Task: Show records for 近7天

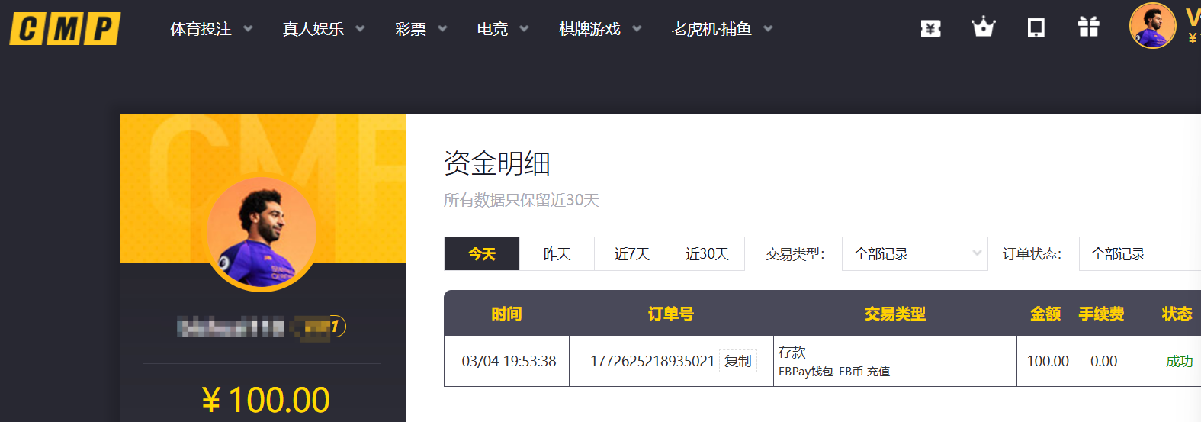Action: coord(631,254)
